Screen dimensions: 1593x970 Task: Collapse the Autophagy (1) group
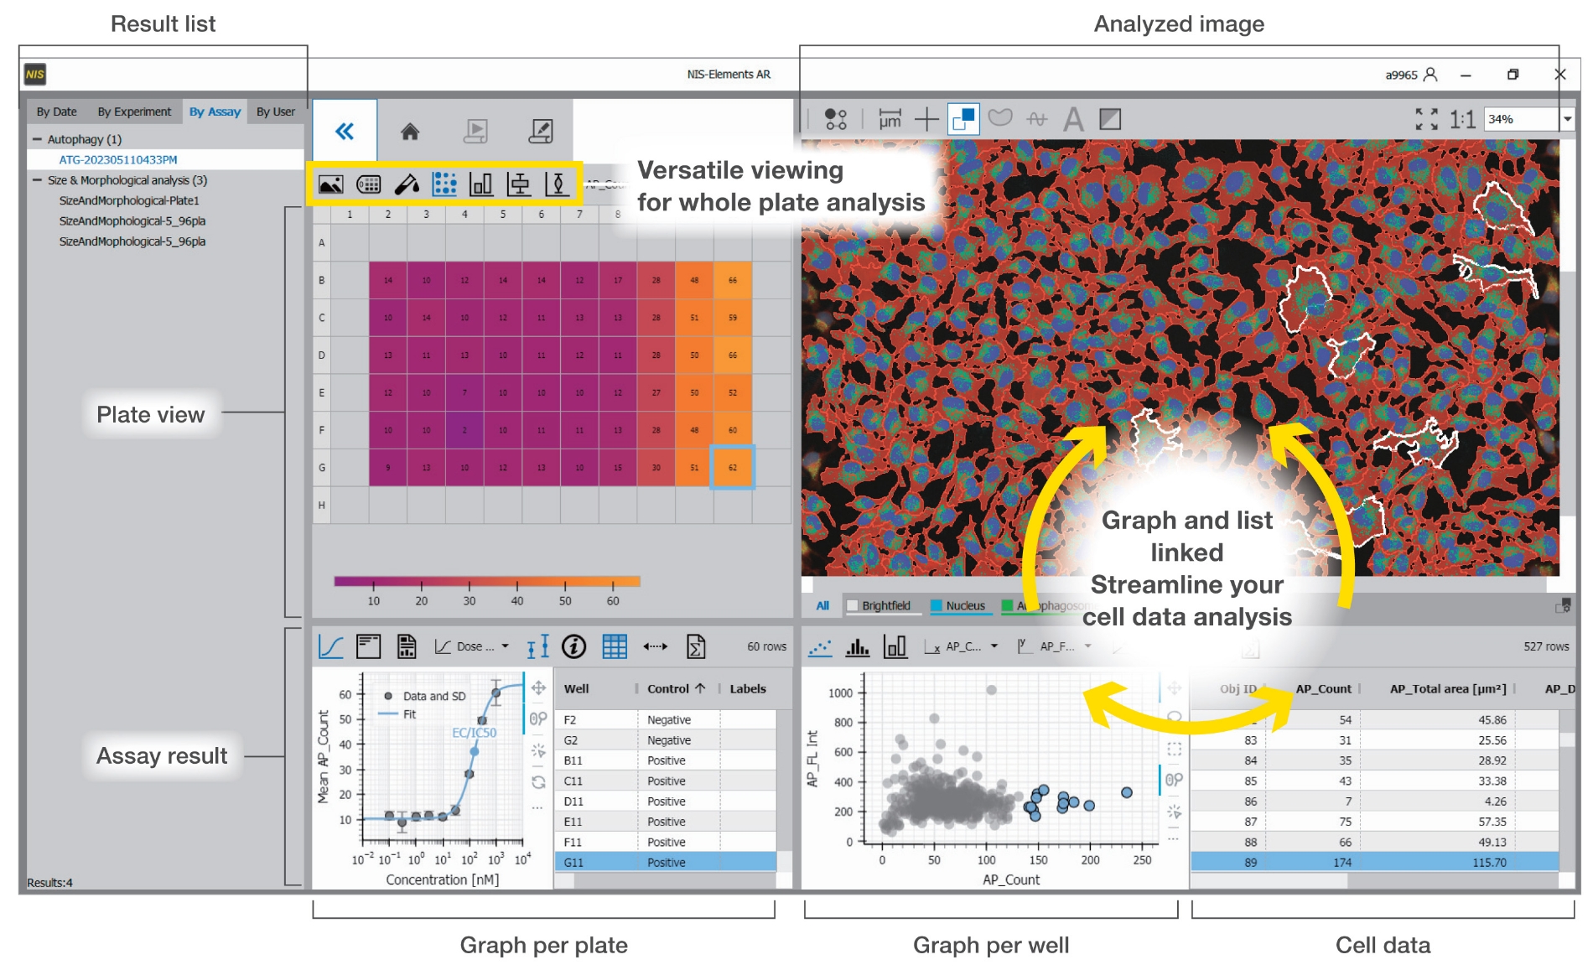click(x=37, y=139)
